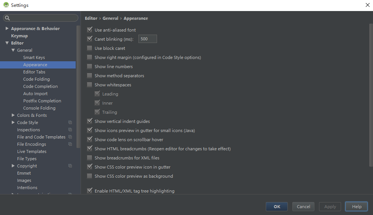Uncheck Show vertical indent guides
373x215 pixels.
click(90, 121)
